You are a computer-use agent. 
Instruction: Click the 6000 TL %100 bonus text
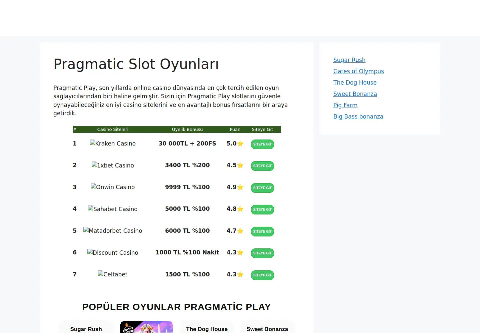pyautogui.click(x=187, y=231)
